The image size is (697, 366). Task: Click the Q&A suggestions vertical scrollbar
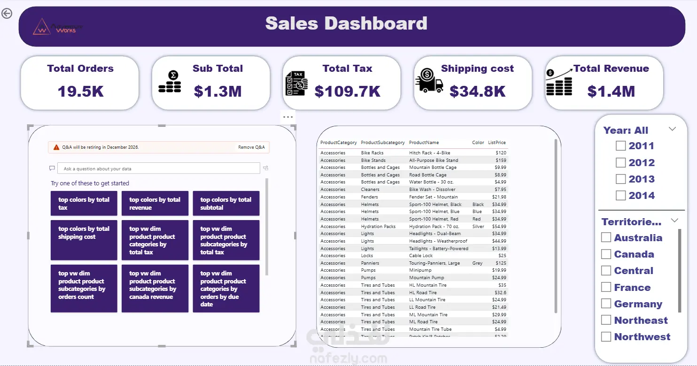coord(267,227)
